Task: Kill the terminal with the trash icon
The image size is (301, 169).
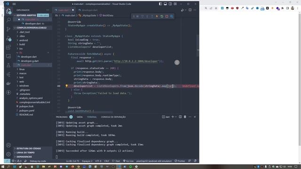Action: (x=185, y=117)
